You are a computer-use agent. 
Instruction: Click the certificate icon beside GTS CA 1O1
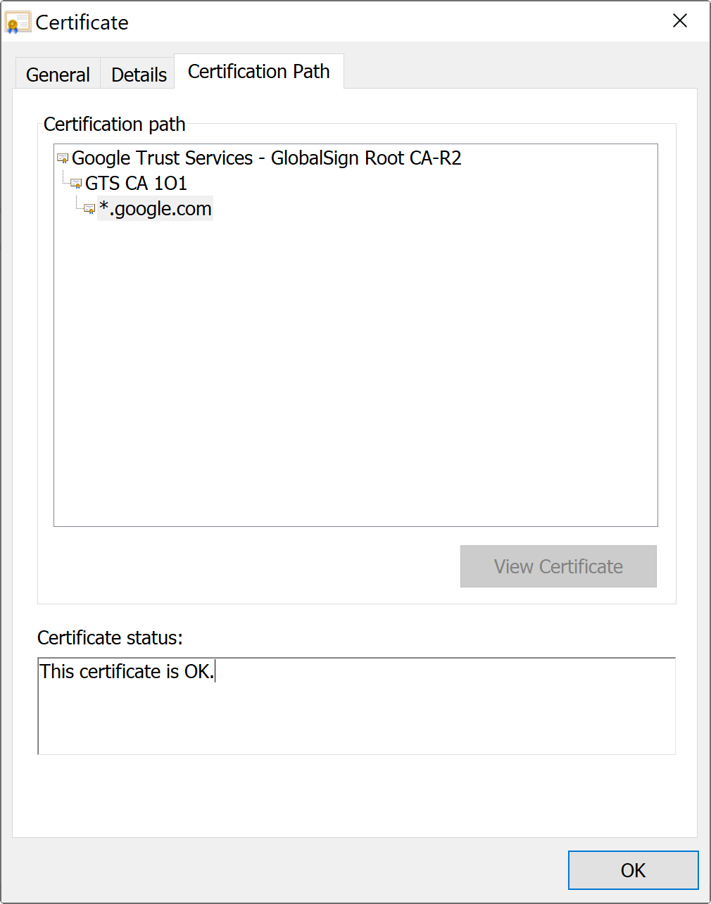pyautogui.click(x=76, y=184)
